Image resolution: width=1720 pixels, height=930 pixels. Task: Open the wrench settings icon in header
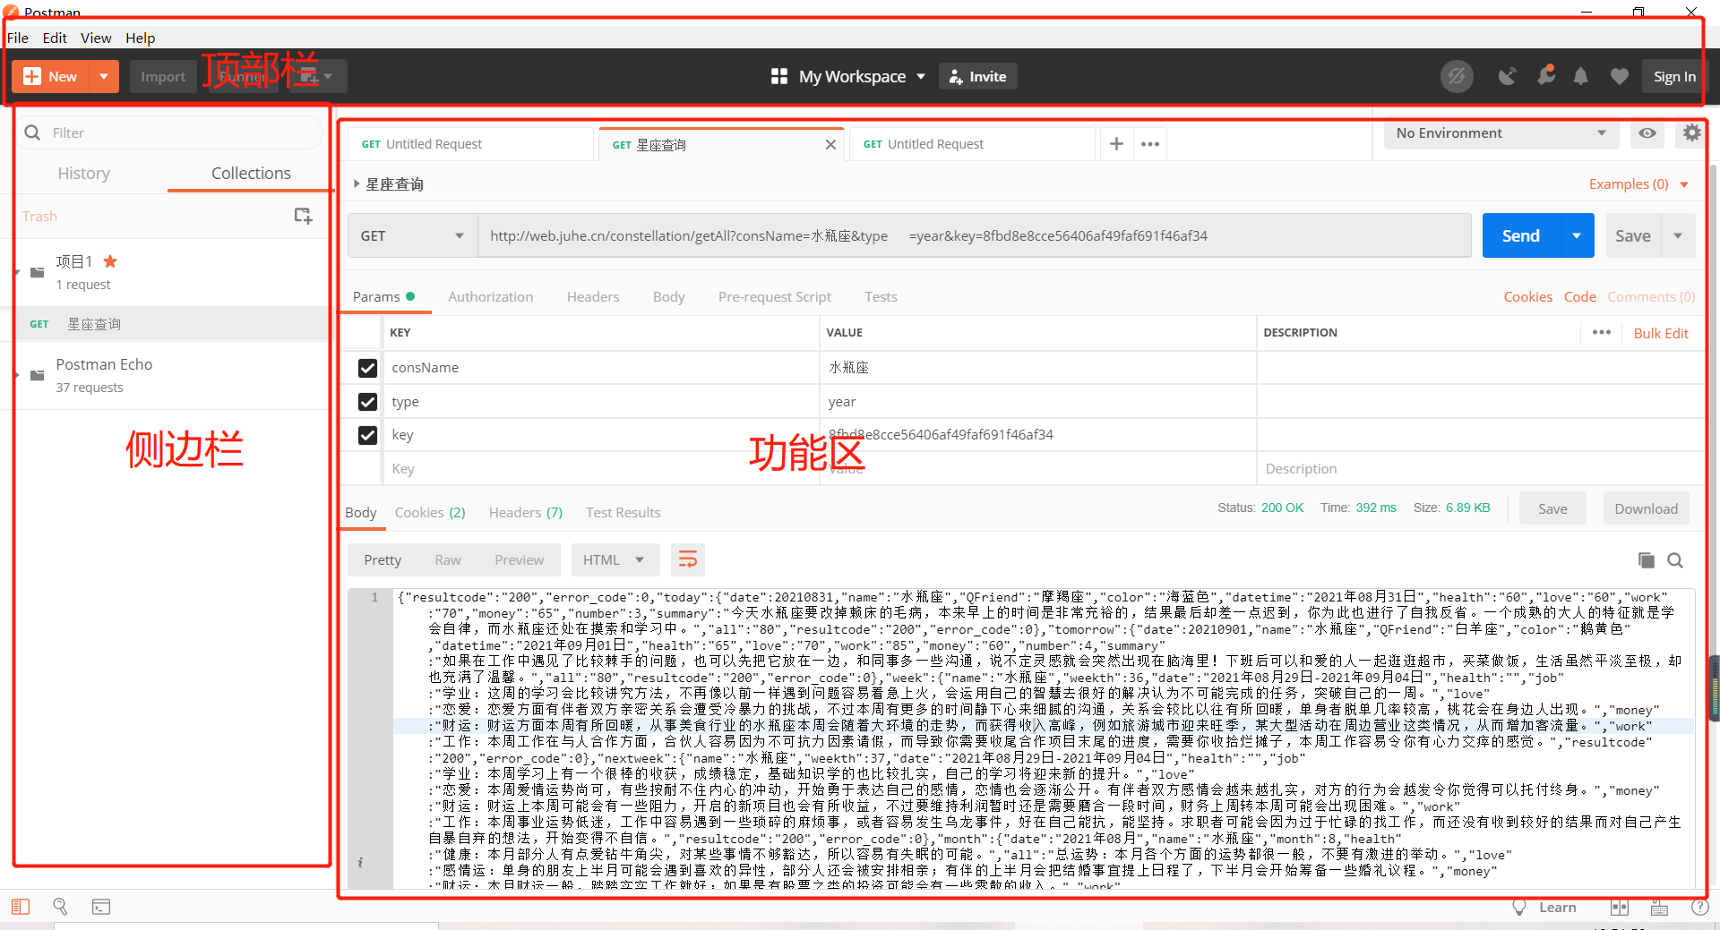coord(1546,76)
